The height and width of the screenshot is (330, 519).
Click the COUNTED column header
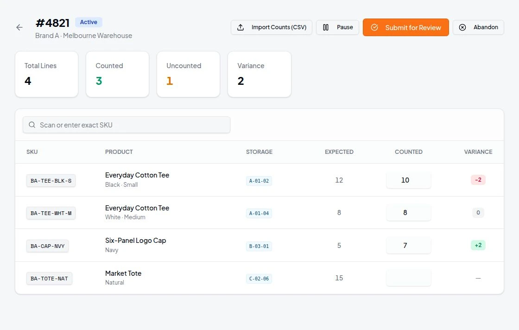[408, 152]
